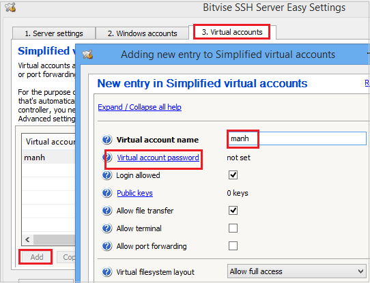Open the Virtual filesystem layout dropdown

point(296,271)
